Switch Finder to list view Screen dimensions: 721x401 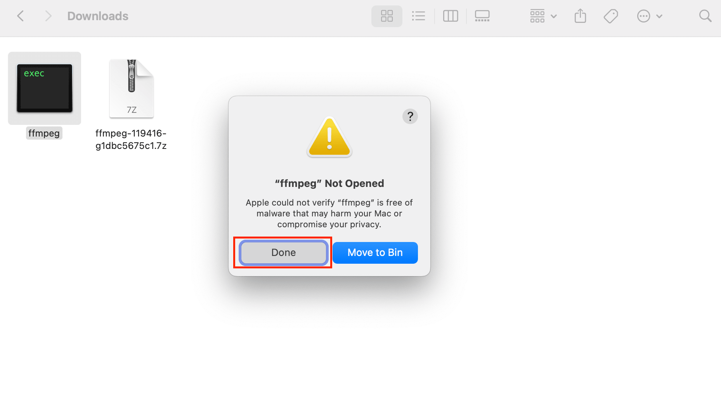[x=418, y=16]
